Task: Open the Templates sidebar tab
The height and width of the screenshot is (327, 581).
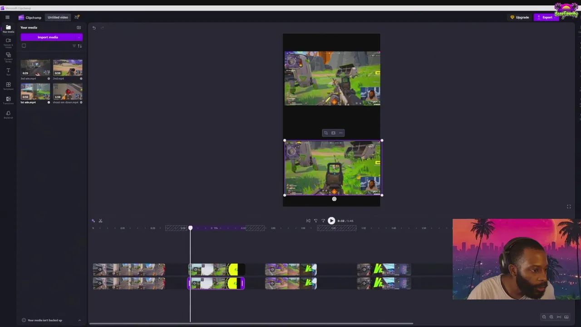Action: [8, 86]
